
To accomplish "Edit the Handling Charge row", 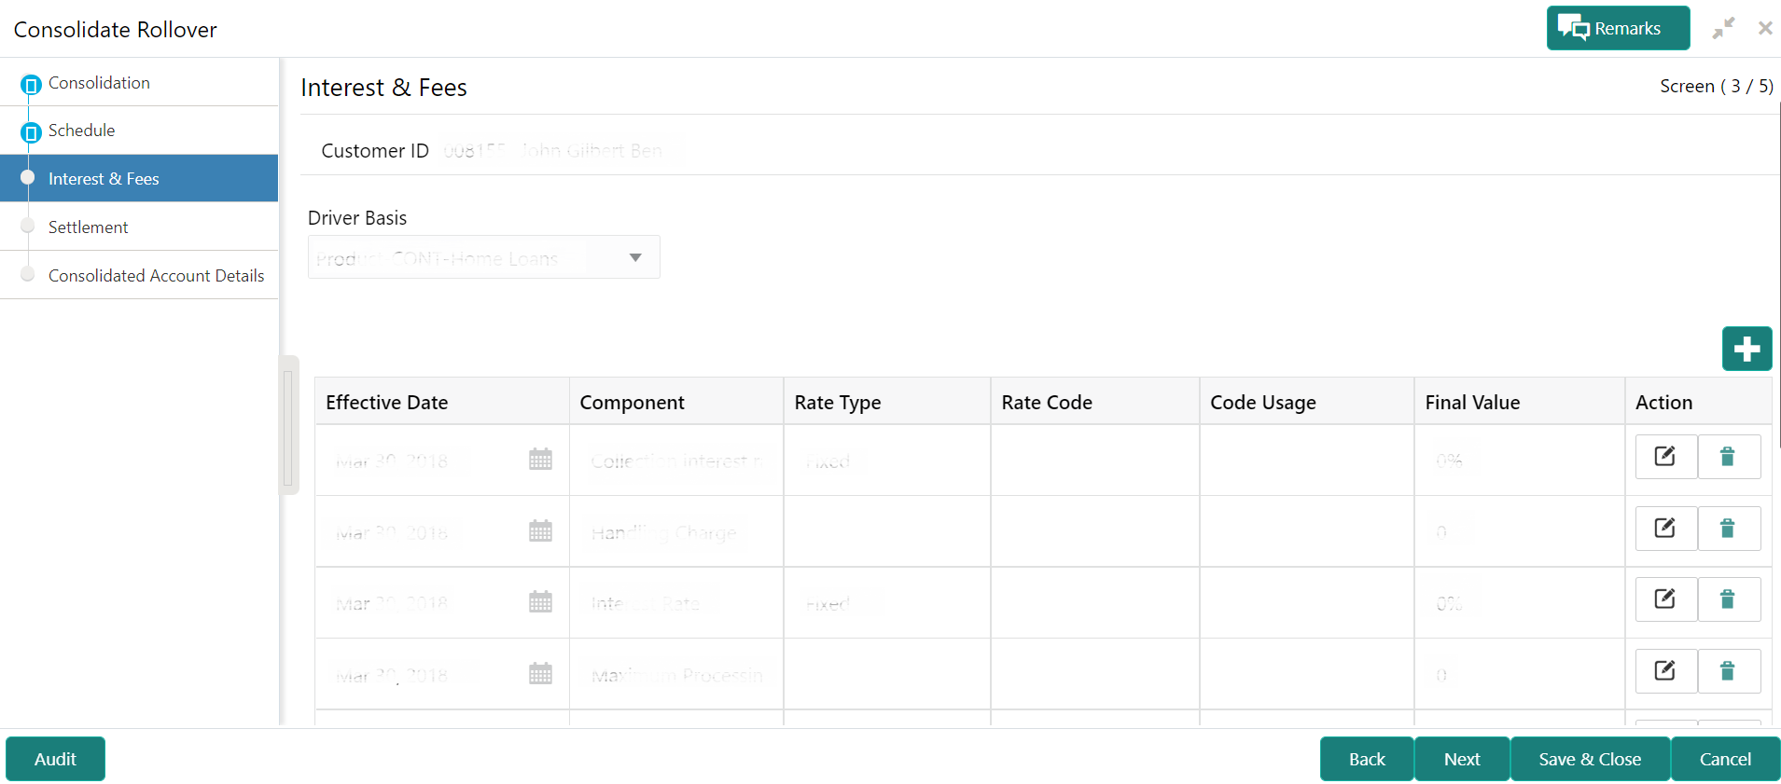I will point(1665,529).
